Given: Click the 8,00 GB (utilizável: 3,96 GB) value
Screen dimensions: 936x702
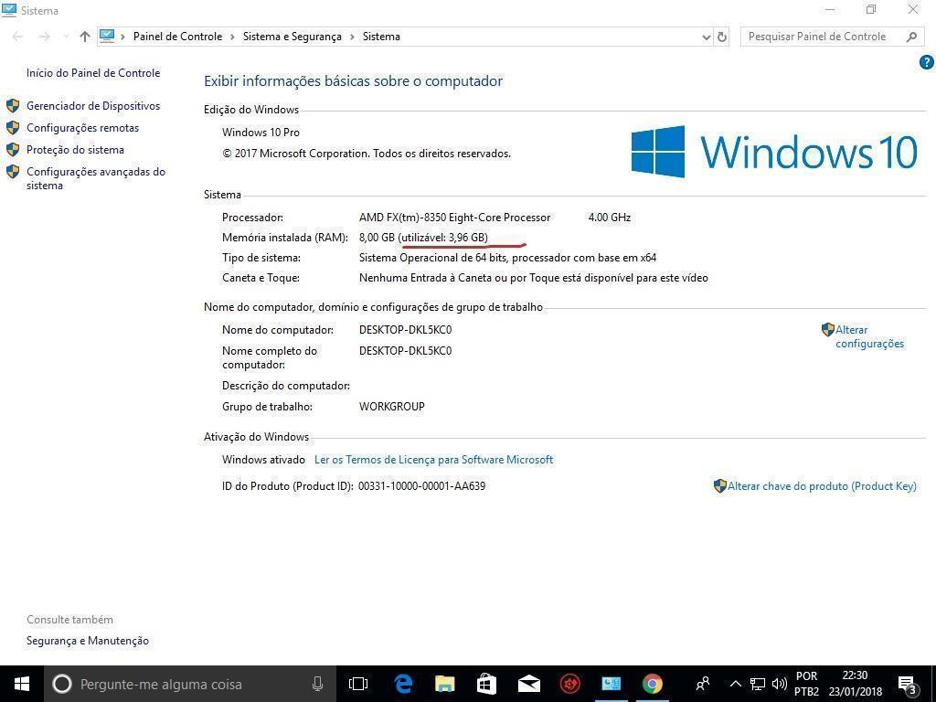Looking at the screenshot, I should [423, 238].
